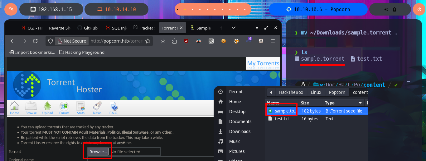The width and height of the screenshot is (426, 161).
Task: Select the sample.torrent file row
Action: tap(316, 111)
